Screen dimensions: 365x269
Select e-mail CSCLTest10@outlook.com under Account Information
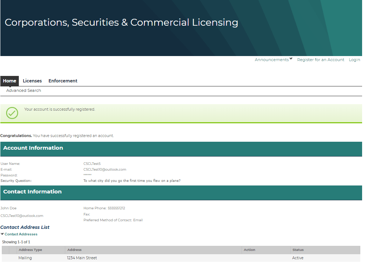[x=105, y=170]
